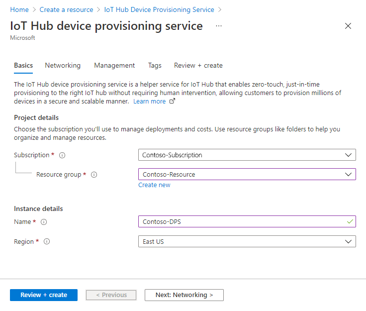Open the Management tab
Screen dimensions: 366x311
click(114, 65)
